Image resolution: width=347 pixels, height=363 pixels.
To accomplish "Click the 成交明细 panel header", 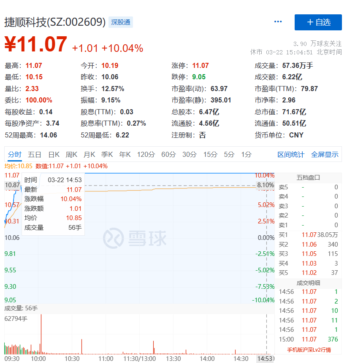I will pyautogui.click(x=308, y=283).
